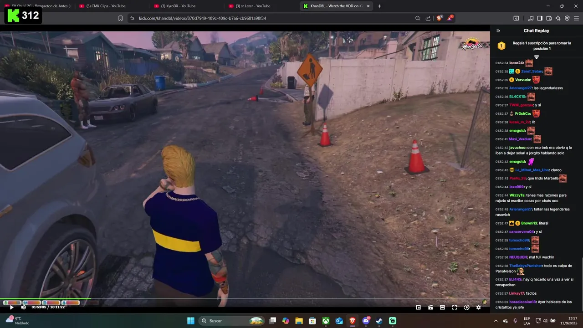Open File Explorer from taskbar
The height and width of the screenshot is (328, 583).
coord(299,321)
